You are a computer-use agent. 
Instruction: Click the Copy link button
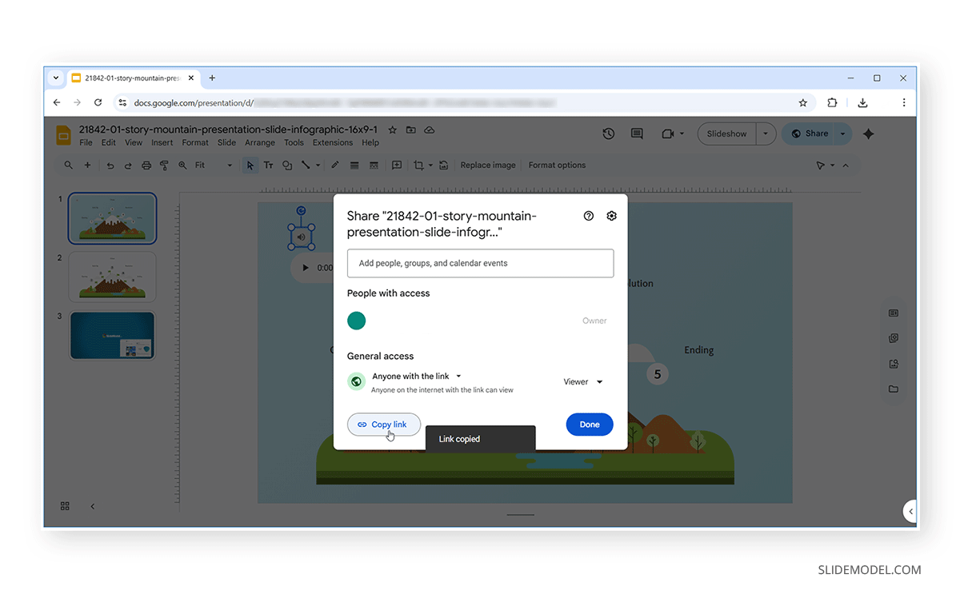(384, 424)
